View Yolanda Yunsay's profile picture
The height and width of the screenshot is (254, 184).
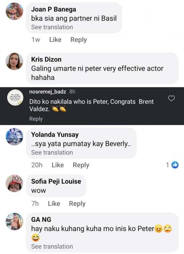click(x=14, y=137)
